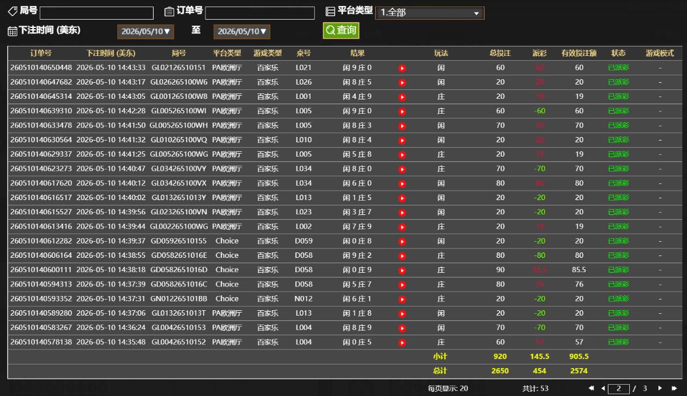Play video replay for order 260510140594313
The width and height of the screenshot is (687, 396).
tap(402, 285)
